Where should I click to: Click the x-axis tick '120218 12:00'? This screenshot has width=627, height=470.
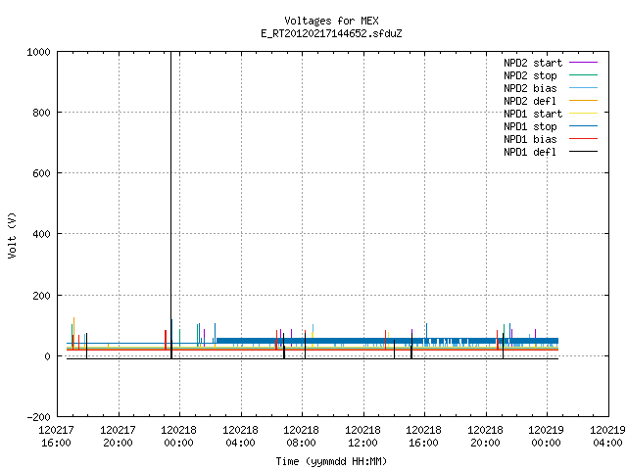tap(362, 437)
